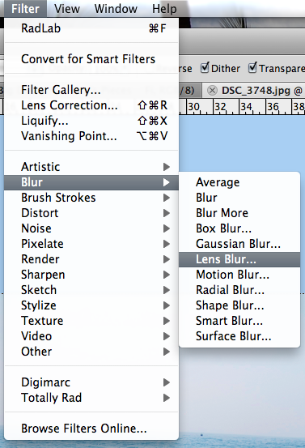Toggle the Transparency checkbox
Viewport: 305px width, 448px height.
pyautogui.click(x=252, y=68)
